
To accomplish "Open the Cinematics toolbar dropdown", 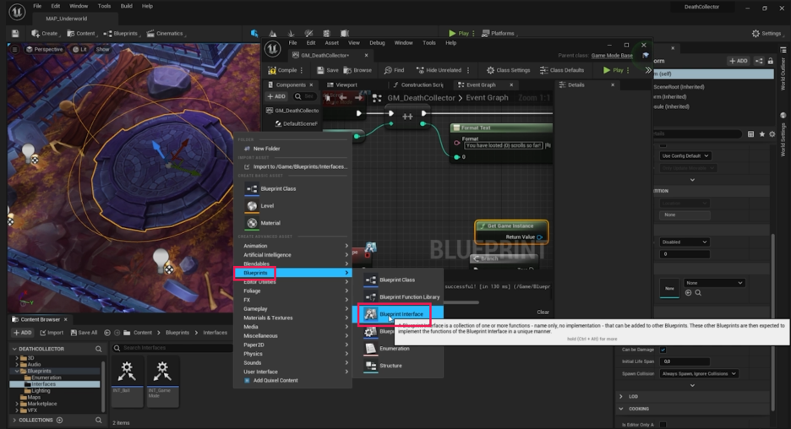I will point(166,33).
